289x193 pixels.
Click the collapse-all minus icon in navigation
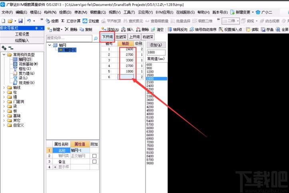[x=11, y=48]
